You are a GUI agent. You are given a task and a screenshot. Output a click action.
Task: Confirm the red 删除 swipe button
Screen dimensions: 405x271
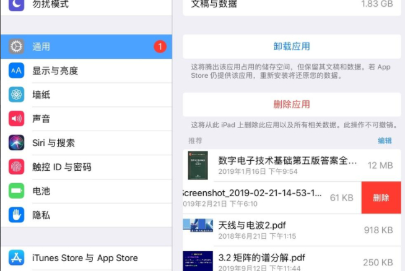click(381, 198)
